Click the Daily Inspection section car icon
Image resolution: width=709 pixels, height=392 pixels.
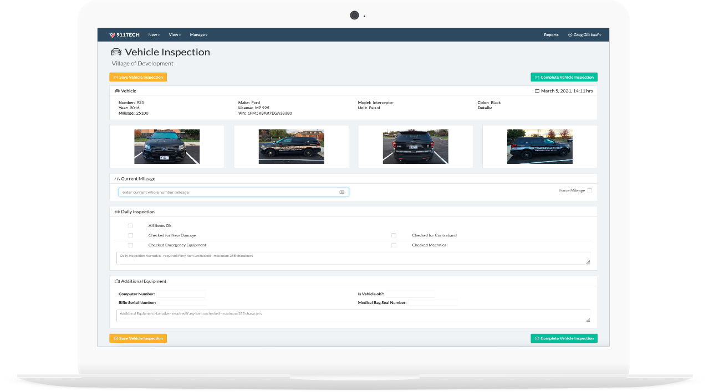tap(117, 212)
